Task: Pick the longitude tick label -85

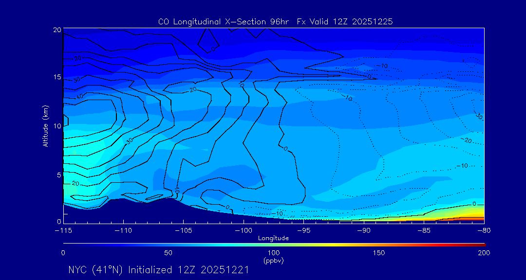Action: (x=424, y=231)
